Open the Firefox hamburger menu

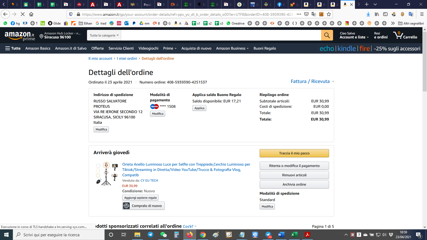(x=422, y=14)
